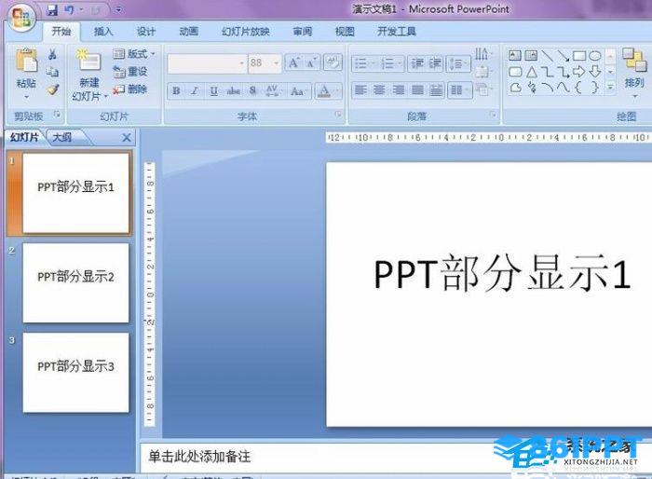Justify the text
Image resolution: width=652 pixels, height=479 pixels.
pyautogui.click(x=417, y=89)
